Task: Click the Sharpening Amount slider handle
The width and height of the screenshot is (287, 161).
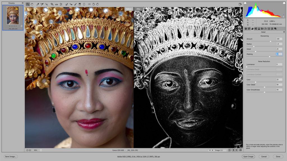Action: click(x=270, y=41)
